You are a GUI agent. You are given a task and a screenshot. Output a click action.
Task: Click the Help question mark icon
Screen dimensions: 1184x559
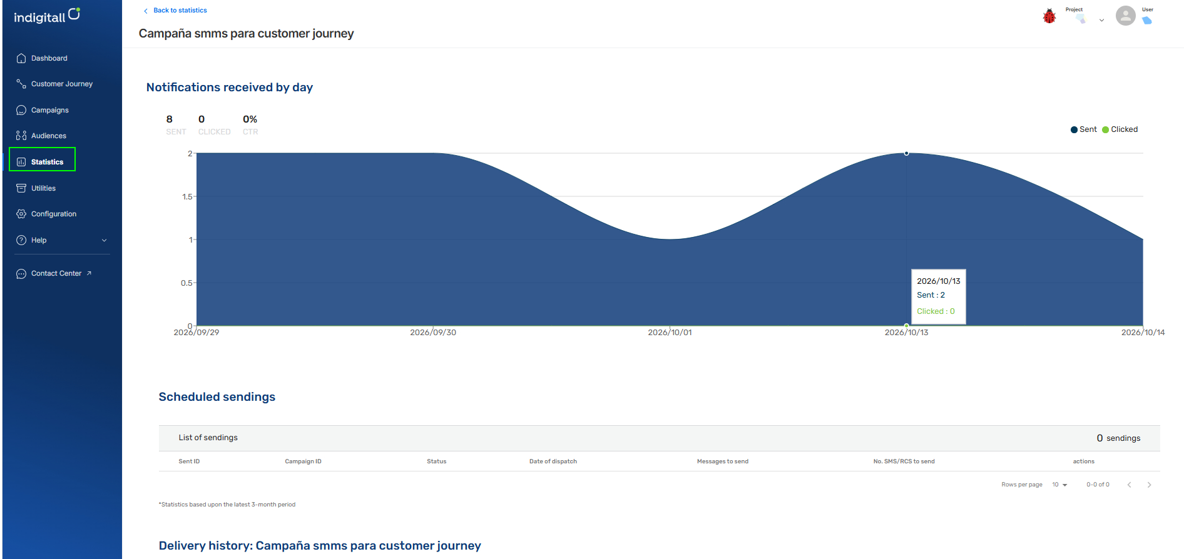click(x=21, y=240)
